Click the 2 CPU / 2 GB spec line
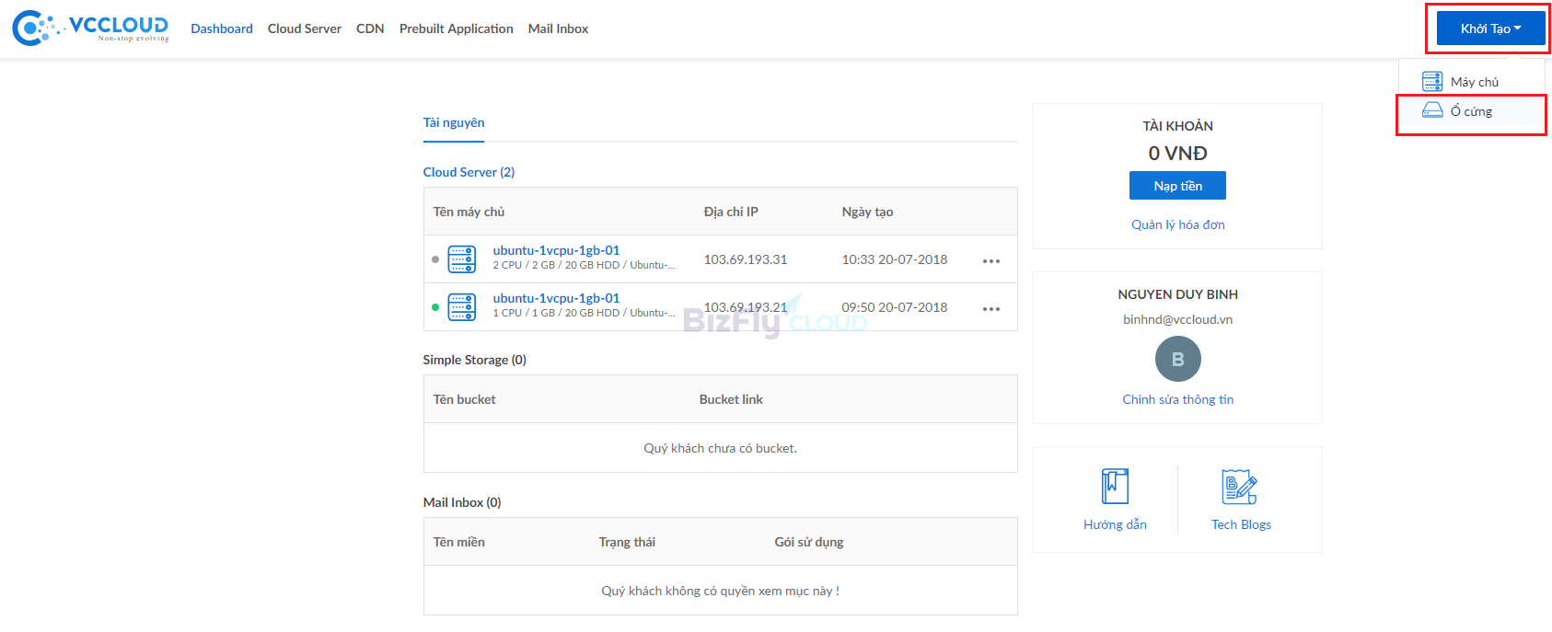The image size is (1552, 632). pos(584,265)
